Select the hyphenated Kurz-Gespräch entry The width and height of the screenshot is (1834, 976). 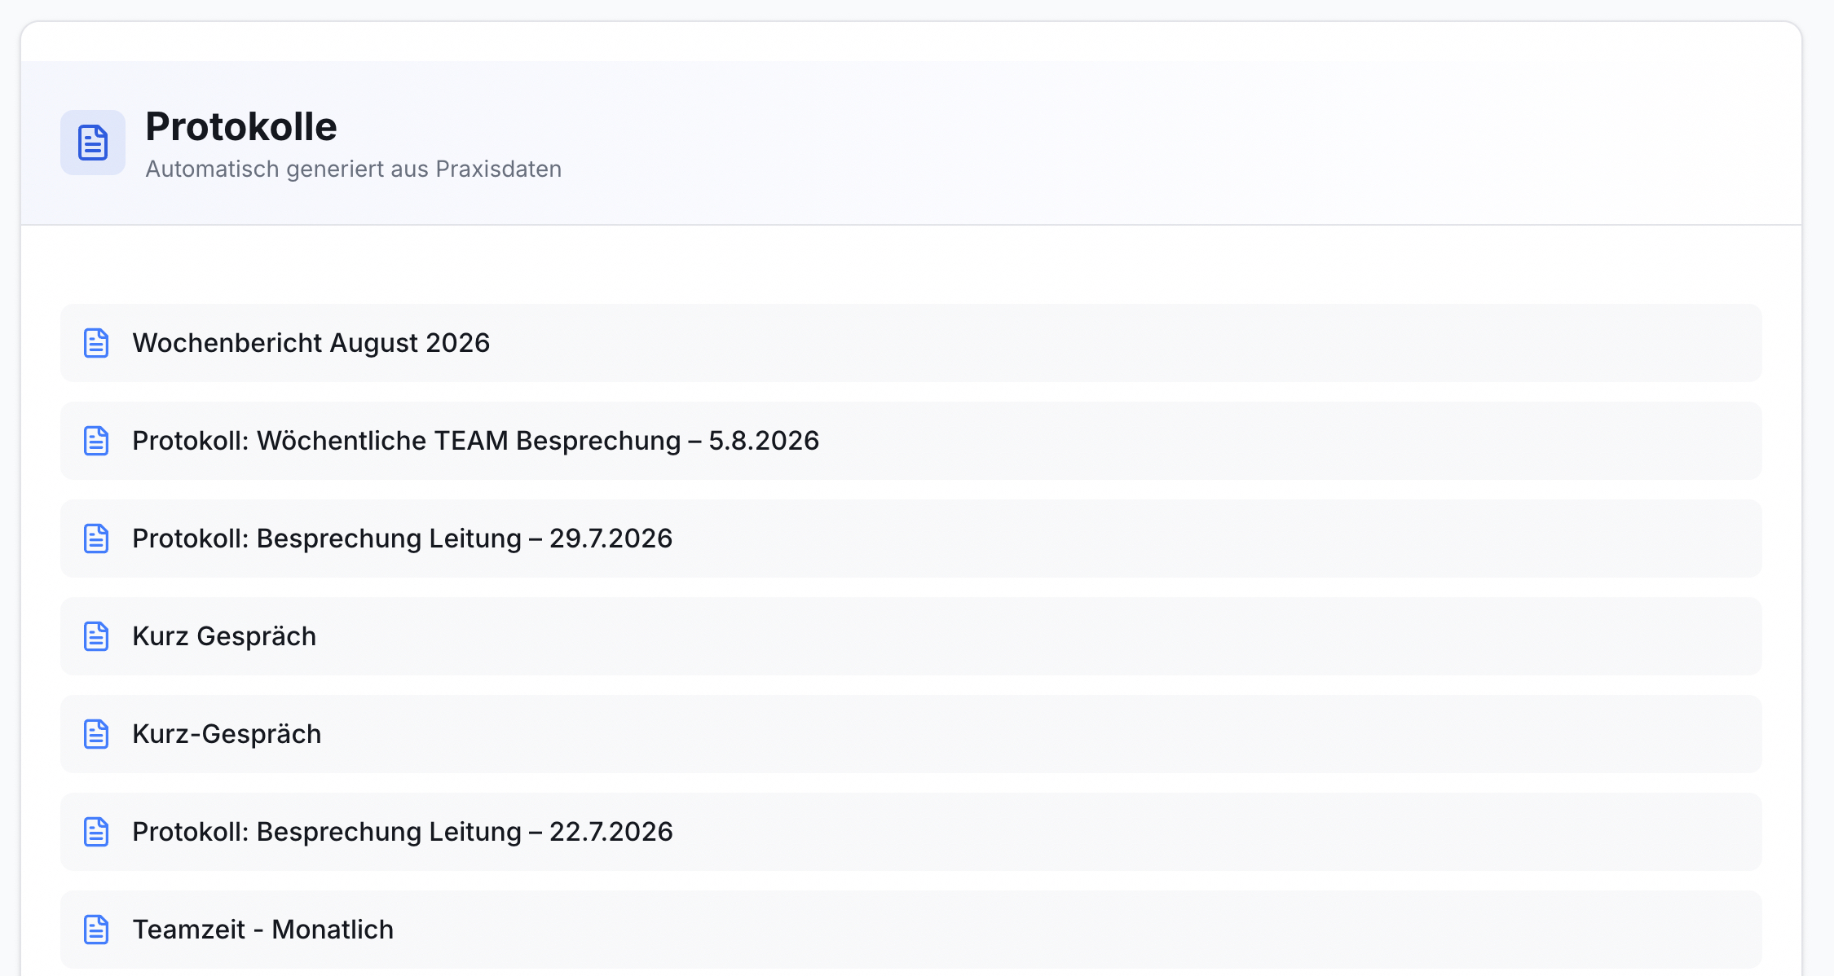click(x=911, y=734)
